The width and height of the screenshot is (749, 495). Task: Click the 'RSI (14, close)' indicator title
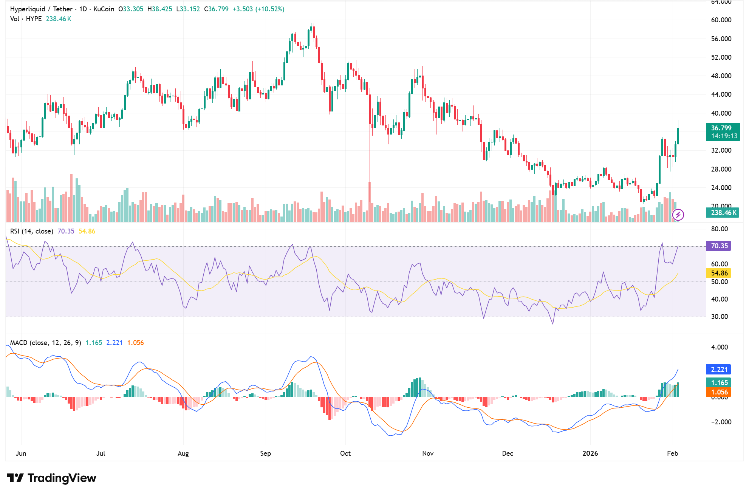pyautogui.click(x=31, y=231)
